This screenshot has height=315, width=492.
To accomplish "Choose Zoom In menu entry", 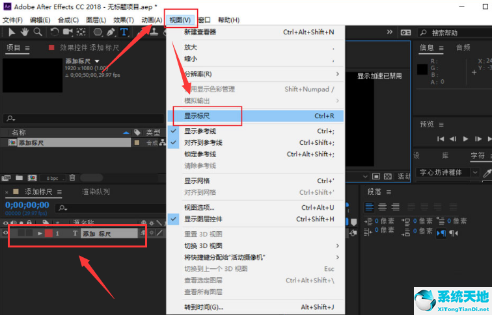I will click(x=255, y=47).
